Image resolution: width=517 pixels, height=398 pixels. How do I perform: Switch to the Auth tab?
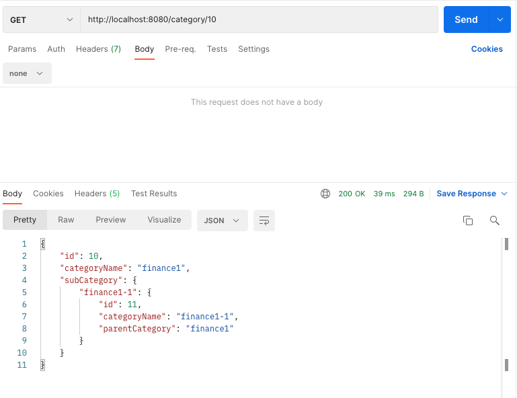click(x=56, y=49)
